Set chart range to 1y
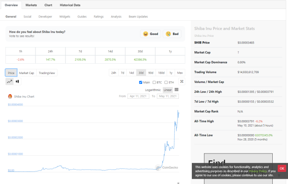Viewport: 288px width, 184px height. click(x=171, y=73)
